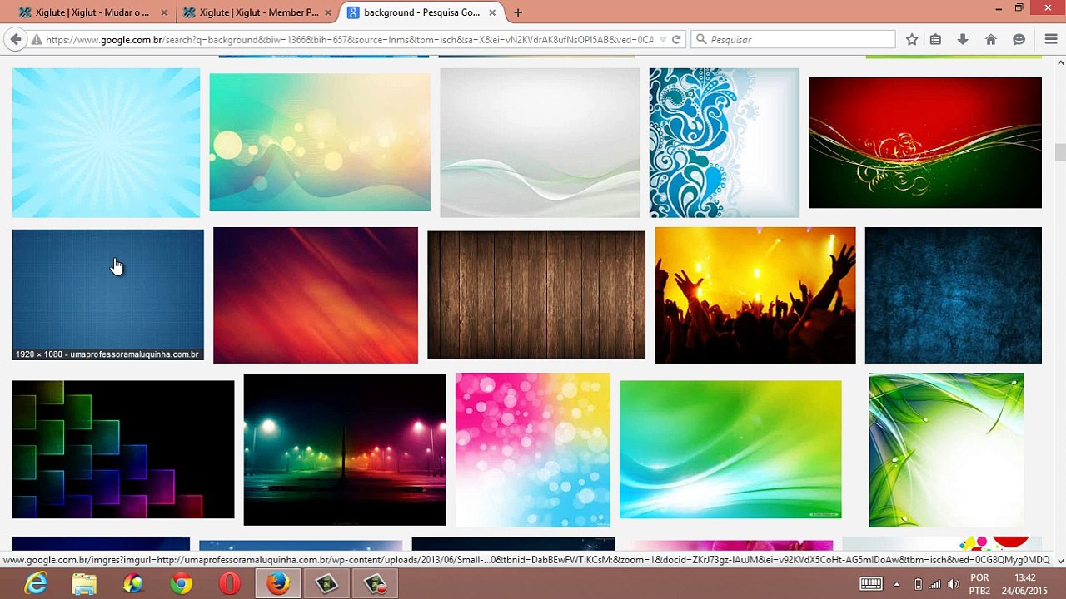
Task: Open the blue floral swirl pattern image
Action: [724, 142]
